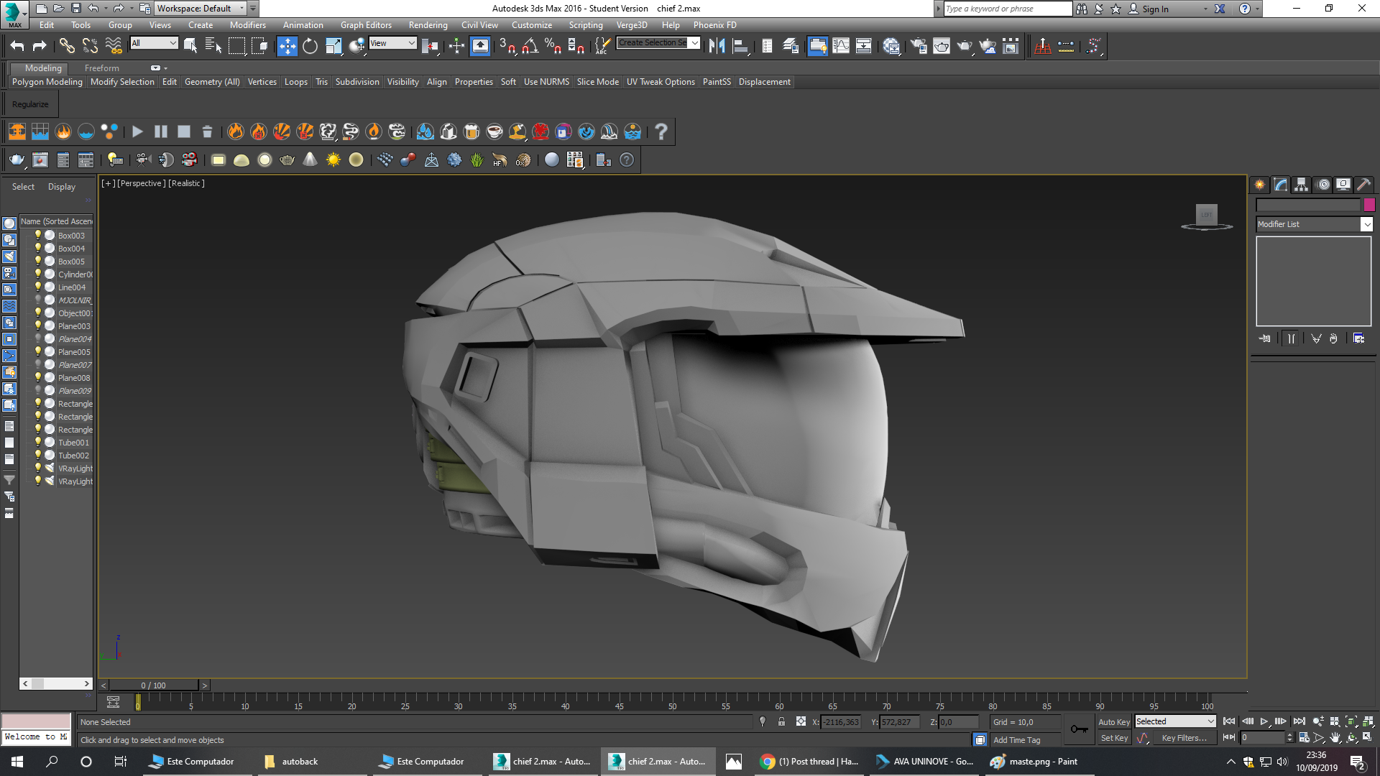Open the Motion command panel tab
1380x776 pixels.
[x=1322, y=185]
